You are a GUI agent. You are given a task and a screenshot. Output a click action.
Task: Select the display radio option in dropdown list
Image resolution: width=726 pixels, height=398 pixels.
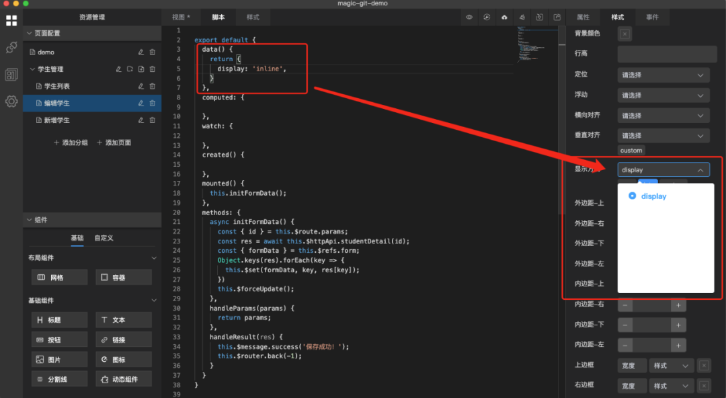[x=632, y=196]
